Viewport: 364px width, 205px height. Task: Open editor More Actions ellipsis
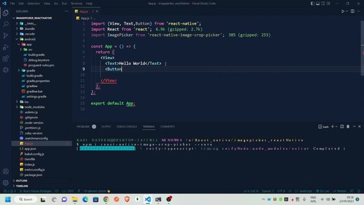tap(359, 11)
